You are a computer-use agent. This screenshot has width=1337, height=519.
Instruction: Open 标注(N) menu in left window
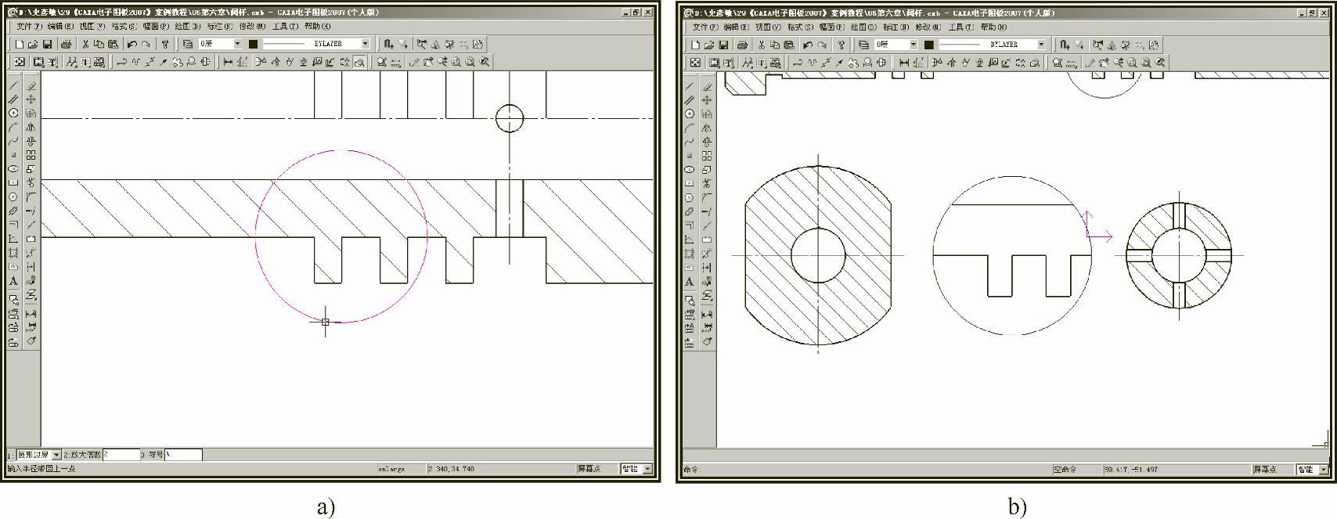(220, 26)
